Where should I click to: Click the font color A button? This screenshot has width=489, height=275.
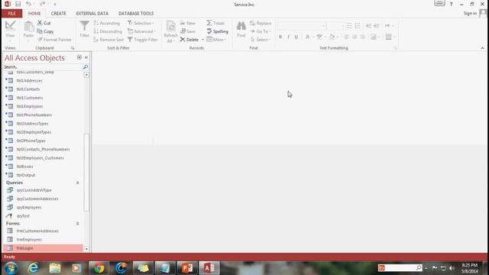307,37
